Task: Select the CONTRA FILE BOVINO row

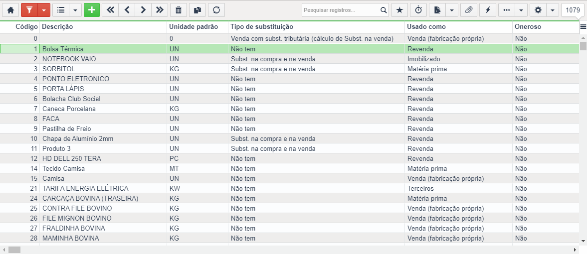Action: click(x=289, y=208)
